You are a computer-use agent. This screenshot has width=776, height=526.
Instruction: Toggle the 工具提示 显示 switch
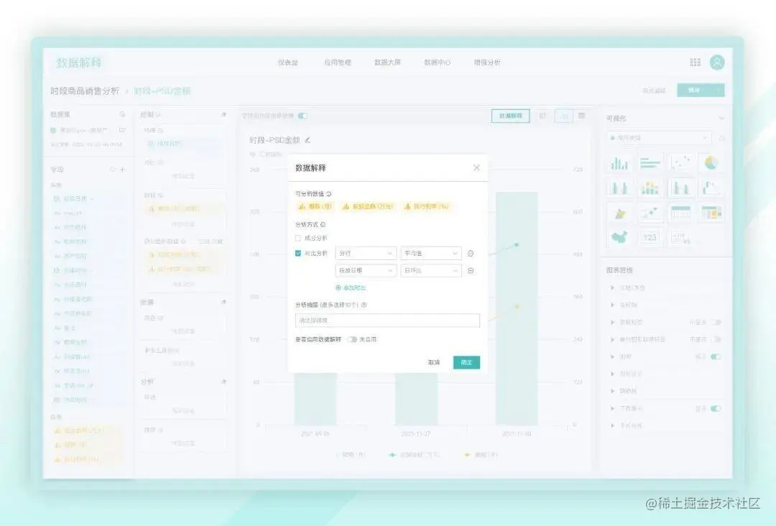coord(716,409)
